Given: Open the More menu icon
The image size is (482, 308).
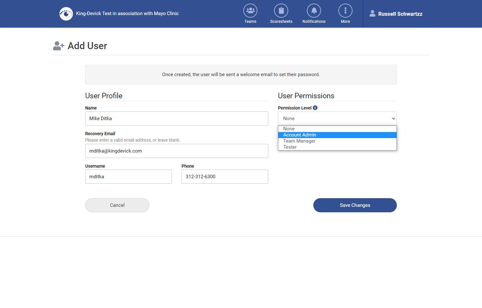Looking at the screenshot, I should pyautogui.click(x=345, y=11).
